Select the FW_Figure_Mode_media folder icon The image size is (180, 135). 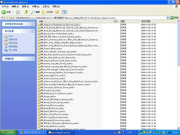[x=39, y=48]
